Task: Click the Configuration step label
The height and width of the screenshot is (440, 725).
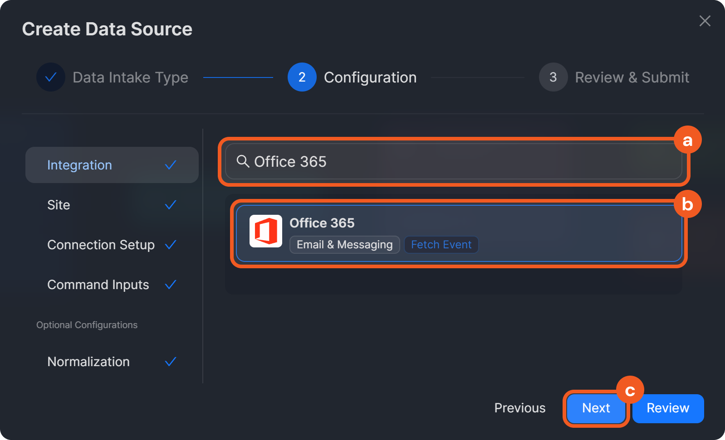Action: [370, 77]
